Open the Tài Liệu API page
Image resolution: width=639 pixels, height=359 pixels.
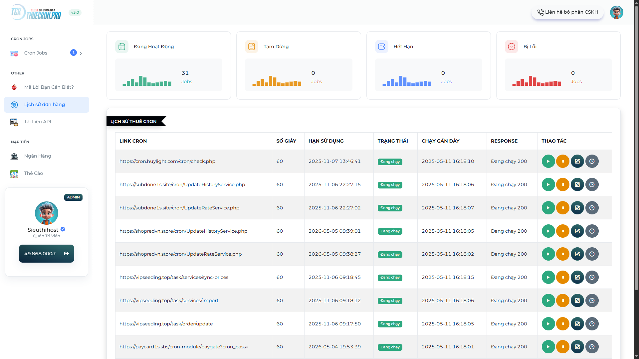pos(37,122)
